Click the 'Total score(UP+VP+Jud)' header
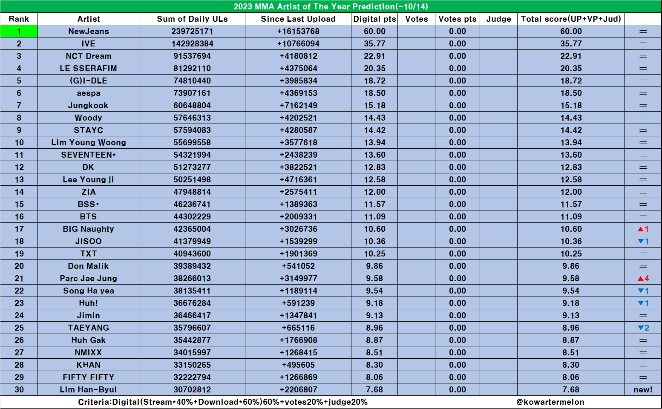The width and height of the screenshot is (662, 409). pos(571,19)
